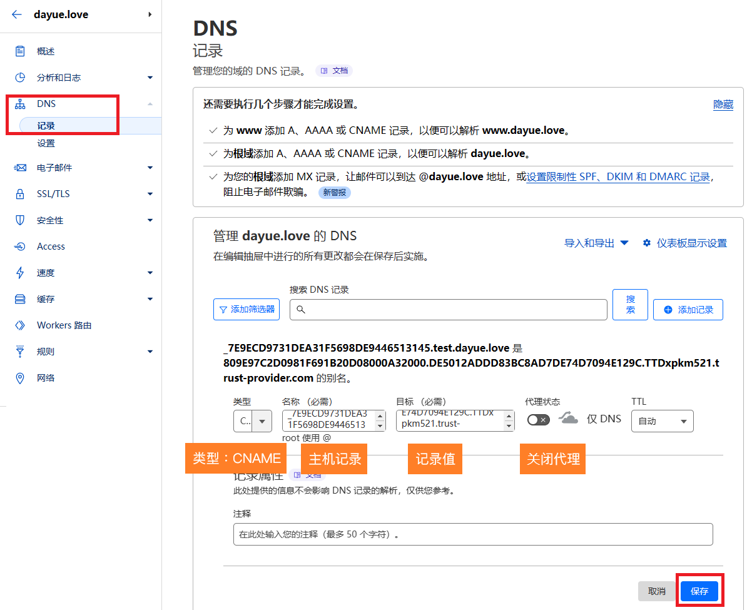The height and width of the screenshot is (610, 747).
Task: Click the back arrow beside dayue.love
Action: pyautogui.click(x=17, y=14)
